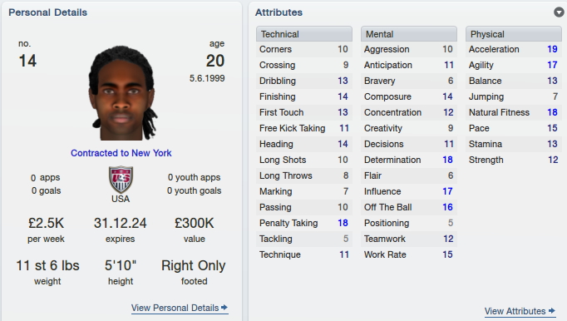Click the 31.12.24 contract expiry date
This screenshot has height=321, width=567.
point(120,224)
